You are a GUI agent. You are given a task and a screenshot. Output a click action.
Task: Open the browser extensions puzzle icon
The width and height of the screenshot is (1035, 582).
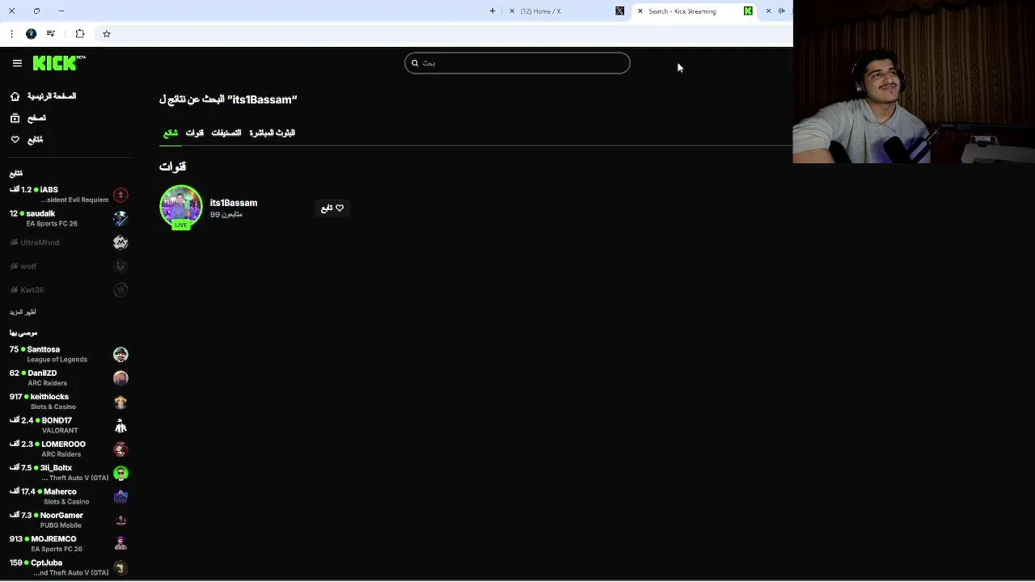[x=80, y=34]
